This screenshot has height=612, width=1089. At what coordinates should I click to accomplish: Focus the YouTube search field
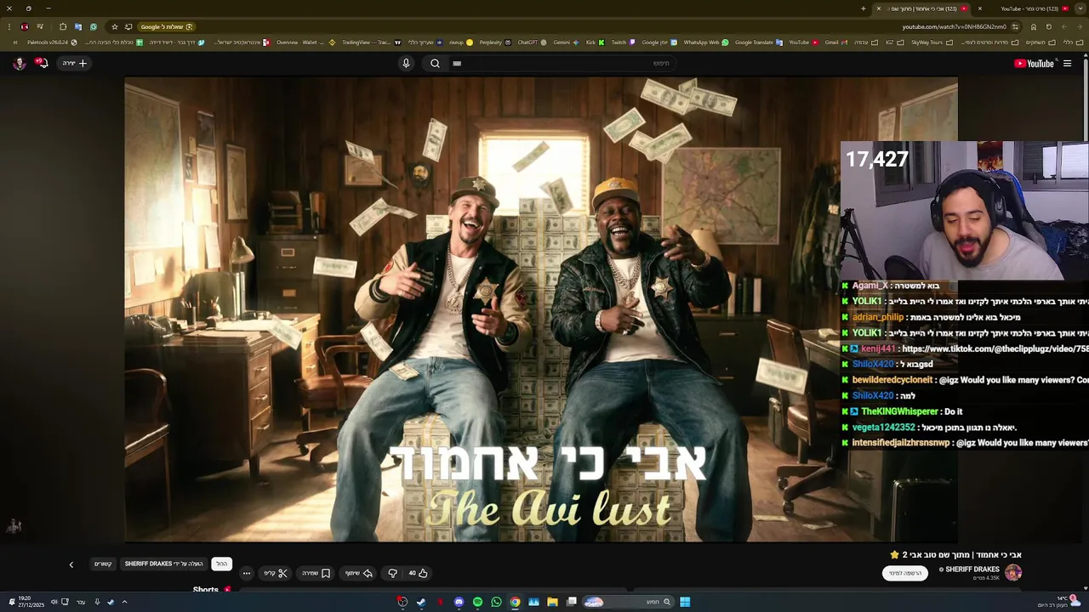coord(562,63)
